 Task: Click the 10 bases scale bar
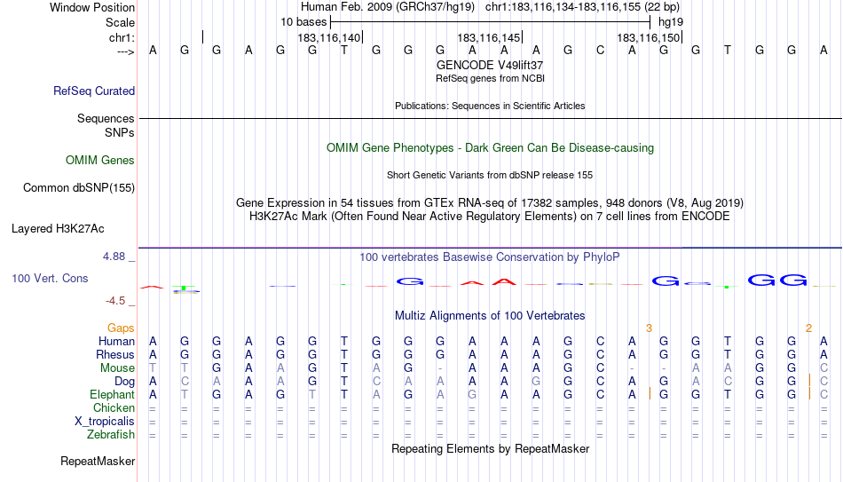491,22
